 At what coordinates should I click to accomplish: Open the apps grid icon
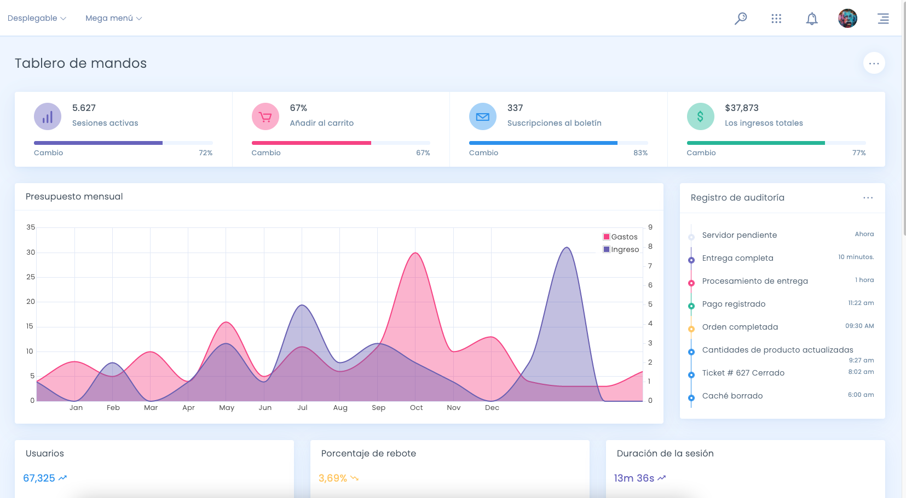pos(776,19)
